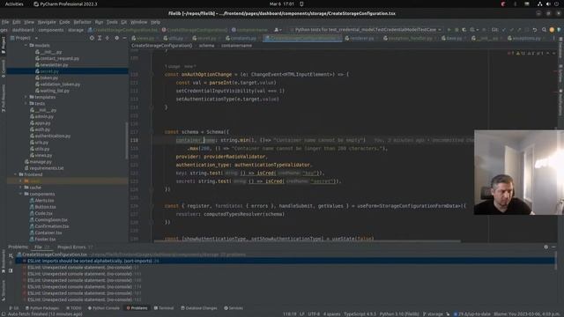Viewport: 564px width, 317px height.
Task: Open the Python Console tool window
Action: [x=104, y=308]
